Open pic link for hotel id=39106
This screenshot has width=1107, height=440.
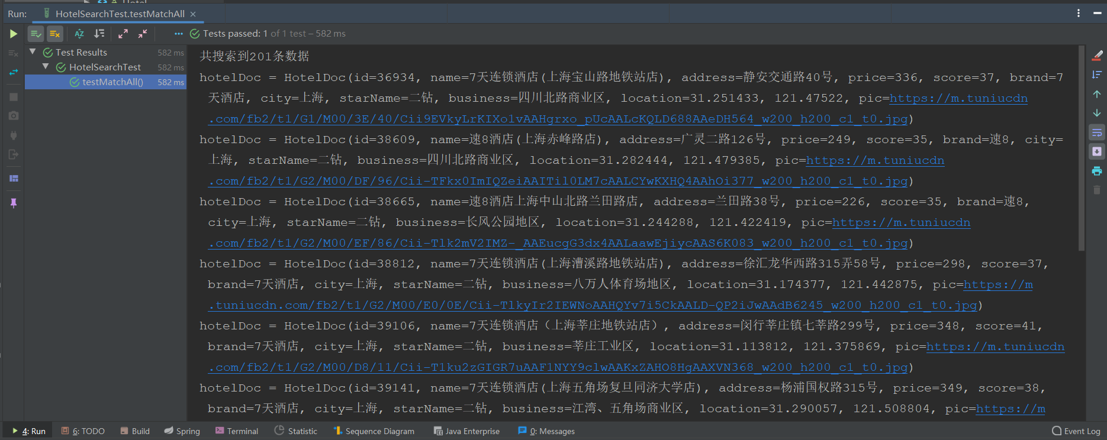tap(558, 367)
